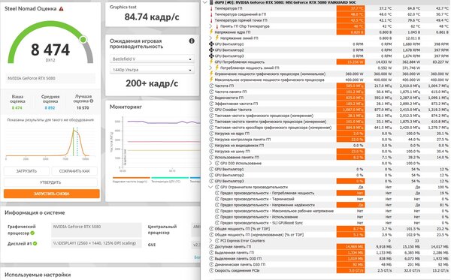Click clock icon of Видеочастота ГП row
Viewport: 451px width, 280px height.
(211, 98)
